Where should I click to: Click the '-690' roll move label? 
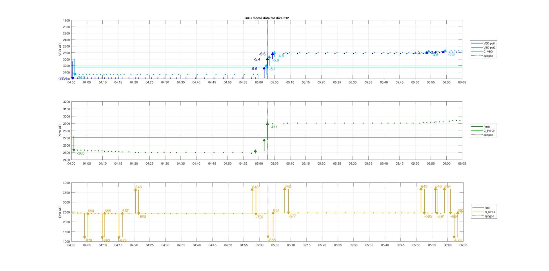click(106, 241)
